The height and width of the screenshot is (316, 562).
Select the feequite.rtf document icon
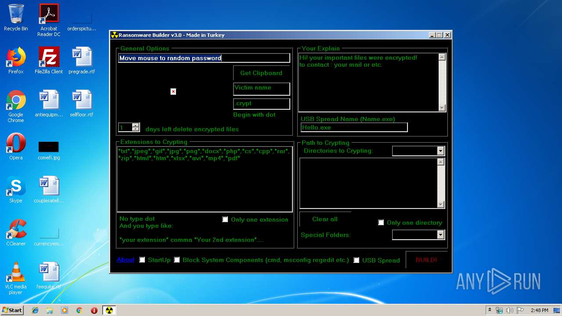tap(49, 276)
